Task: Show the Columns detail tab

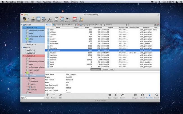Action: (x=105, y=69)
